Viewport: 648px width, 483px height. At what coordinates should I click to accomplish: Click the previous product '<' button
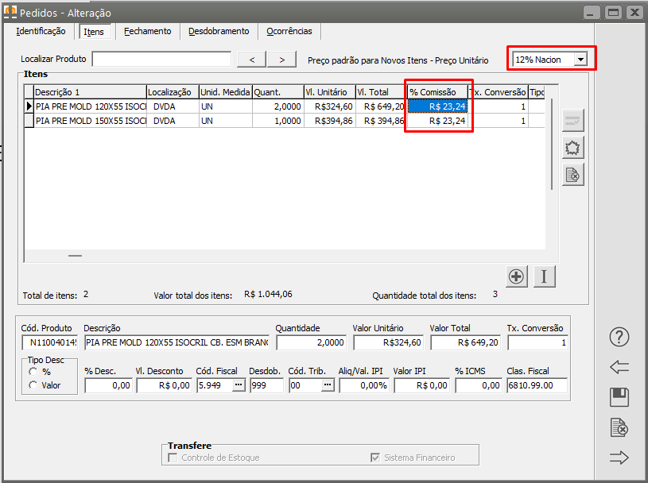tap(251, 60)
